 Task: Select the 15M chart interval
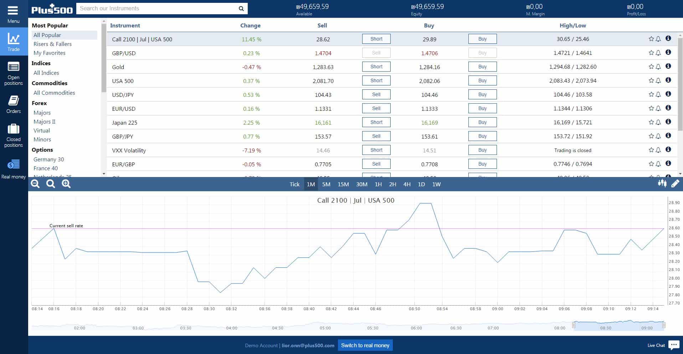(x=343, y=184)
